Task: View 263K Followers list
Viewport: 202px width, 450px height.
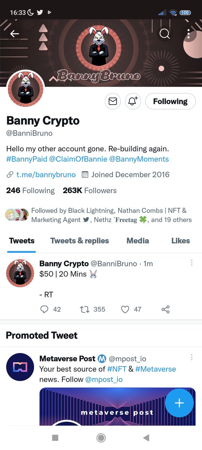Action: 90,190
